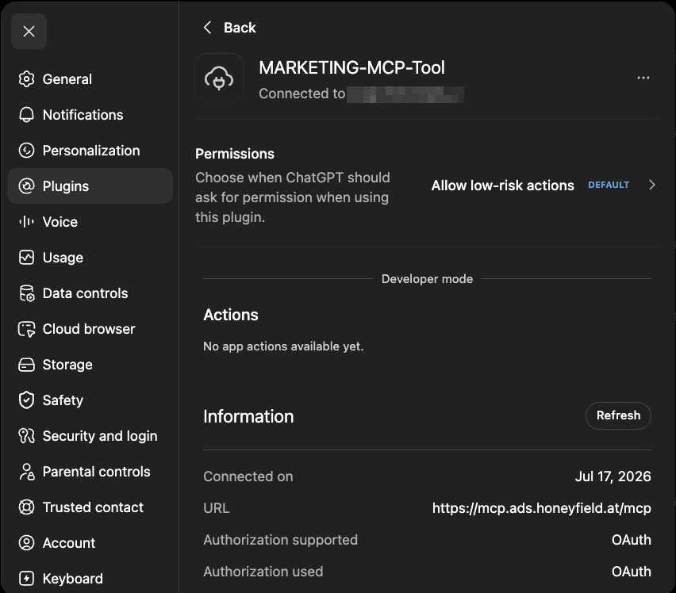Click the Usage chart icon

pos(26,258)
